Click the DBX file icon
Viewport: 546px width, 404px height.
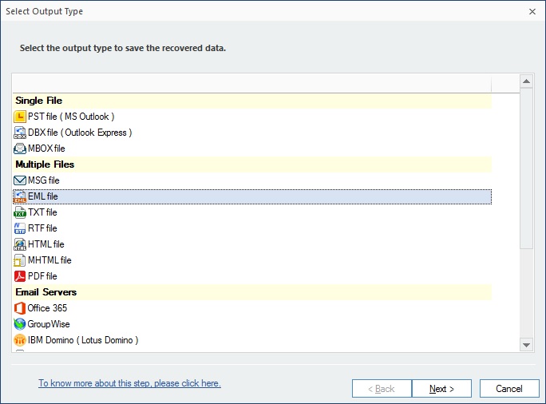20,133
